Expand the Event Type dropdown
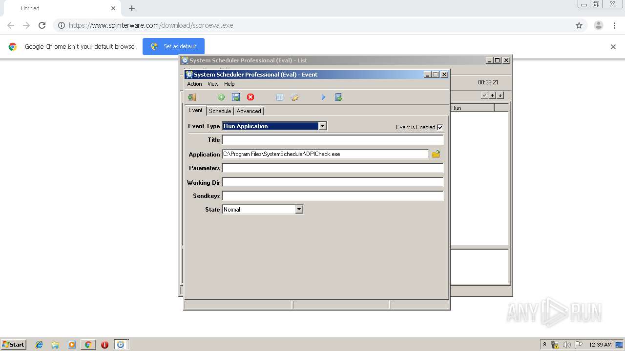The image size is (625, 351). pyautogui.click(x=322, y=126)
